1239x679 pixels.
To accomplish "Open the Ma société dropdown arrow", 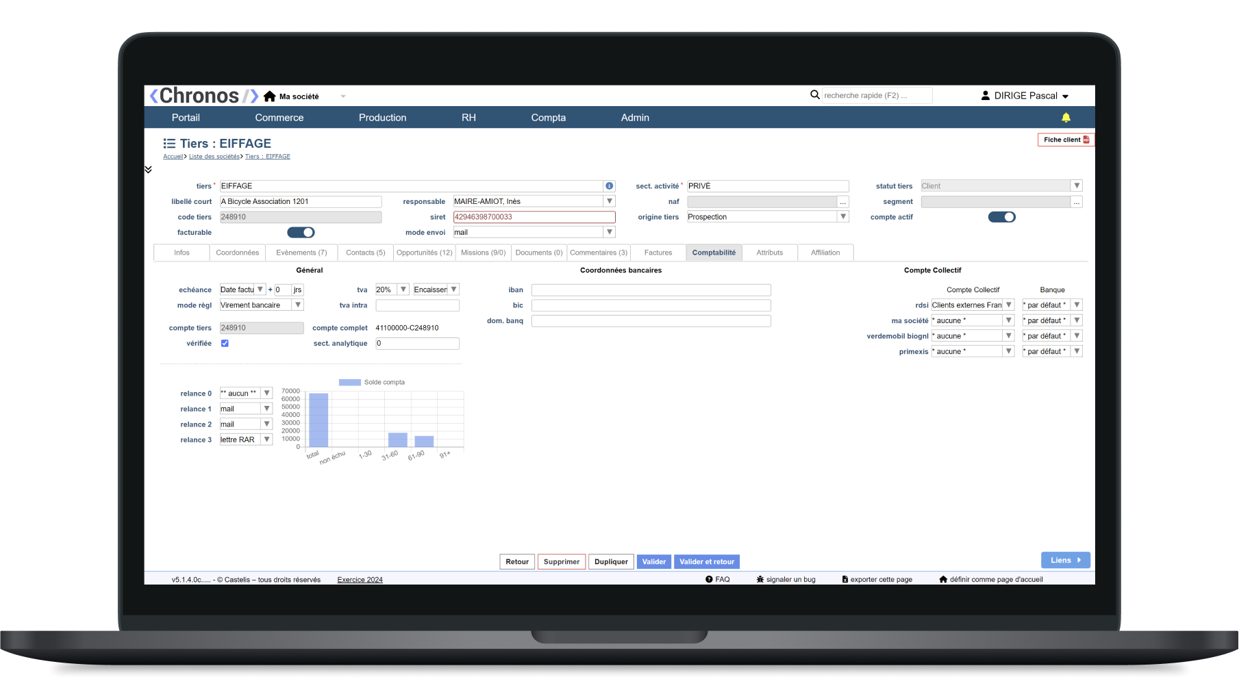I will (343, 97).
